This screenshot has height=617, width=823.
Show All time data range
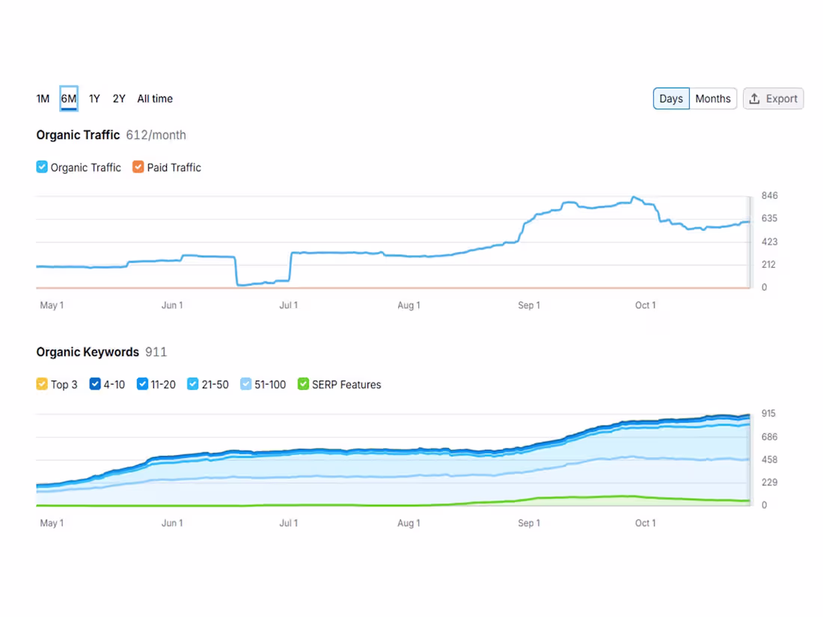pyautogui.click(x=155, y=99)
